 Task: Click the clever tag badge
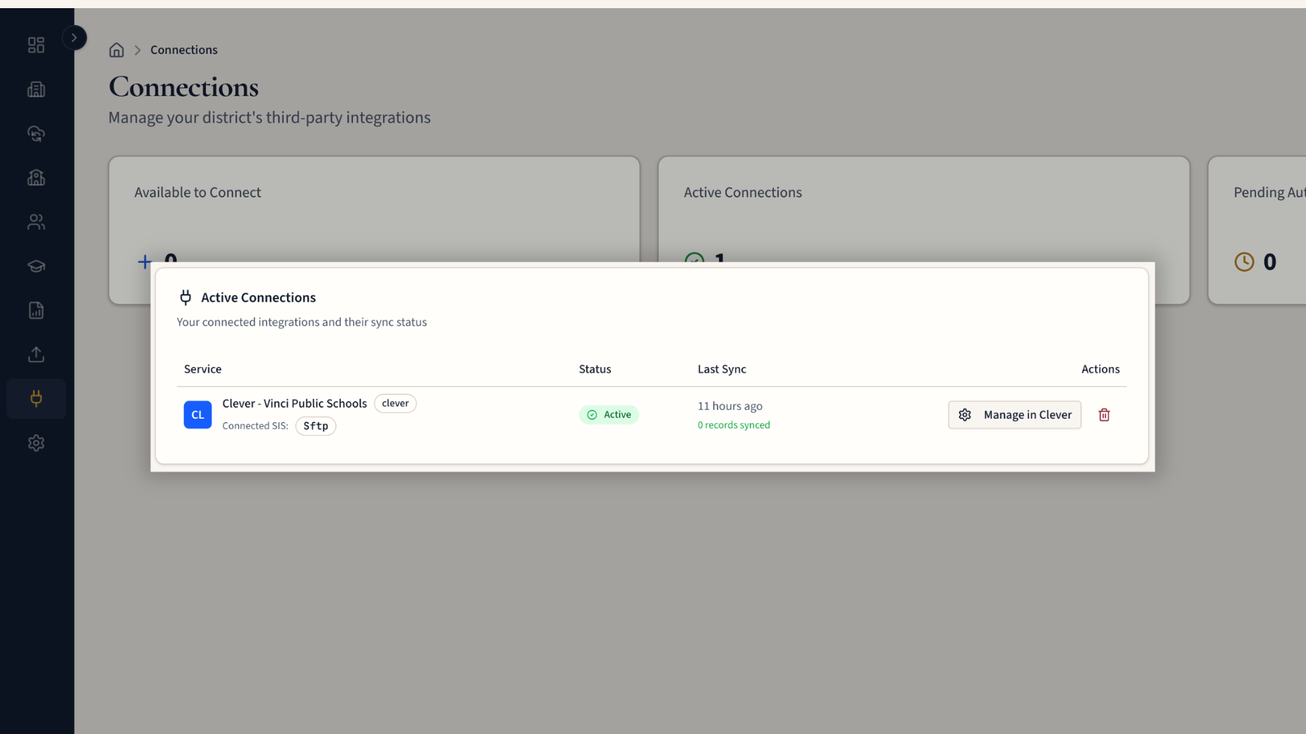(x=395, y=403)
